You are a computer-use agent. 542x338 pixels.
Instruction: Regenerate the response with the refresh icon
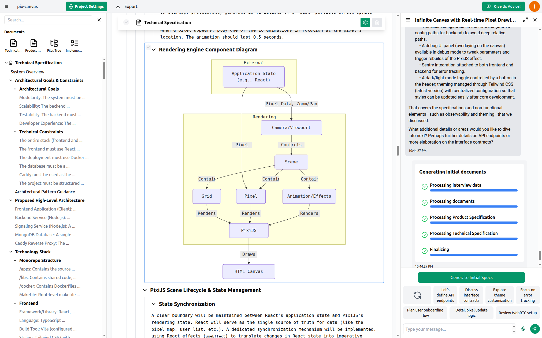pos(417,295)
